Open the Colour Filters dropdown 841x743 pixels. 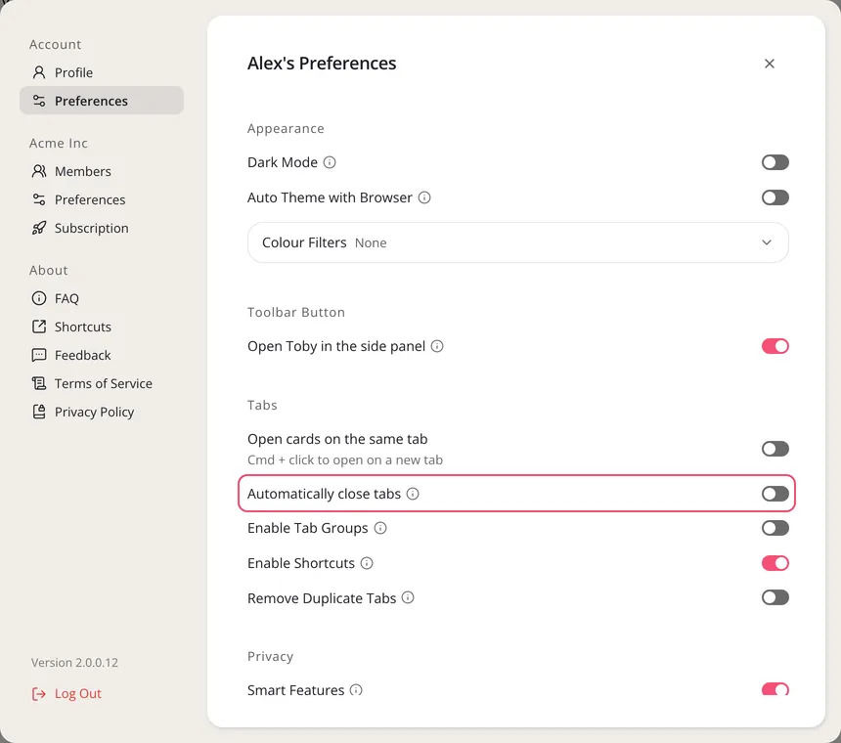coord(517,242)
